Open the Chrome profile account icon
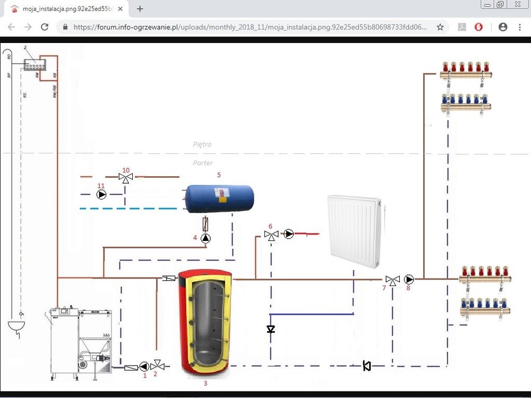Screen dimensions: 531x398 click(x=503, y=27)
